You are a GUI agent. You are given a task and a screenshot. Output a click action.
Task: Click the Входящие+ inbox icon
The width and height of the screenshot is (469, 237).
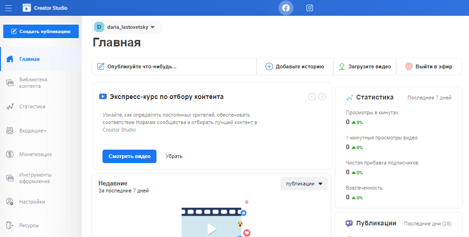10,131
